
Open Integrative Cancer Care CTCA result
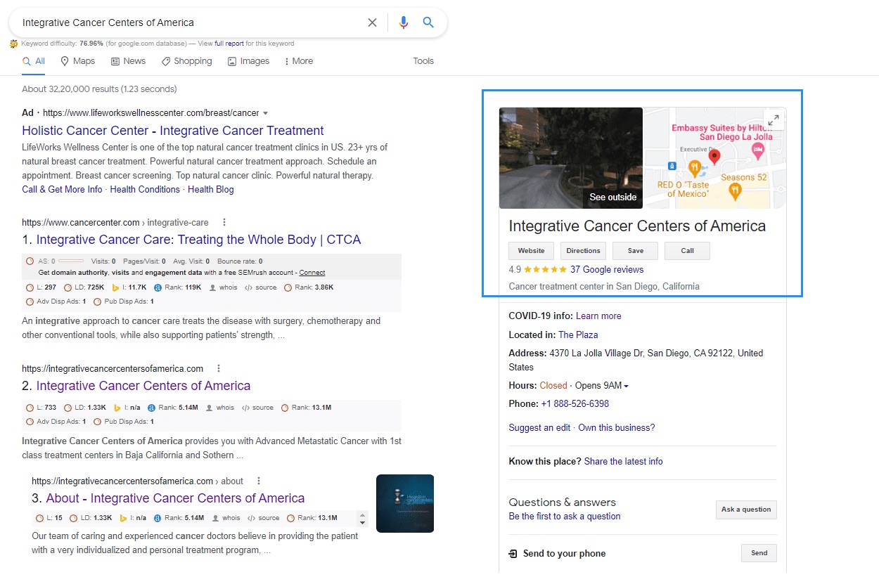click(x=198, y=240)
